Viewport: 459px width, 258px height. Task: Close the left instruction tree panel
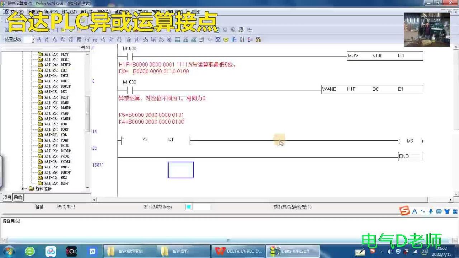[x=87, y=47]
